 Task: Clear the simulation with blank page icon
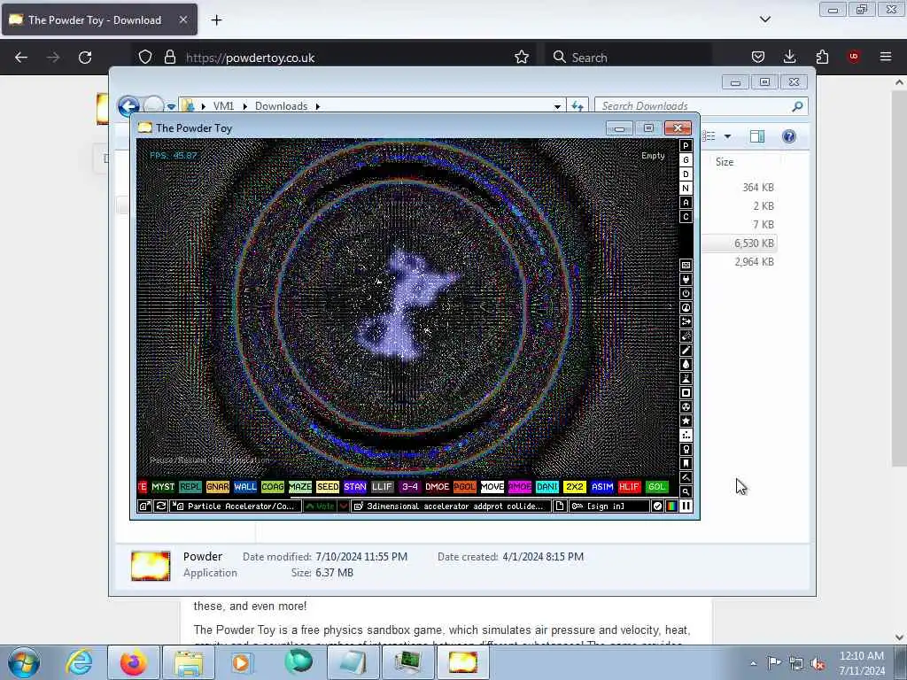(560, 506)
